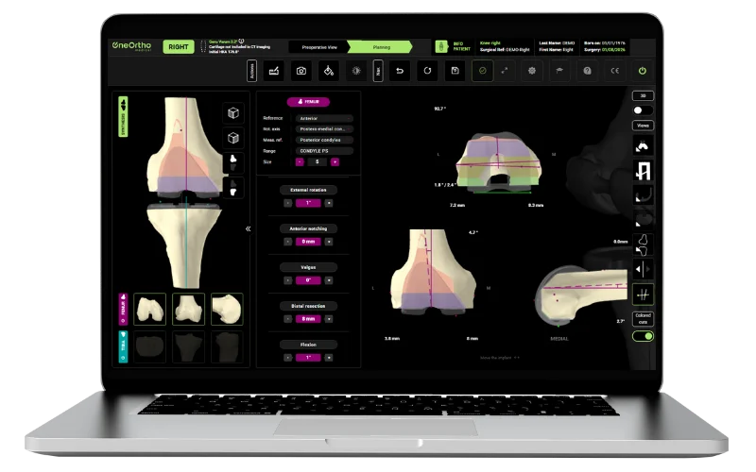756x472 pixels.
Task: Click the green power/logout icon
Action: 643,71
